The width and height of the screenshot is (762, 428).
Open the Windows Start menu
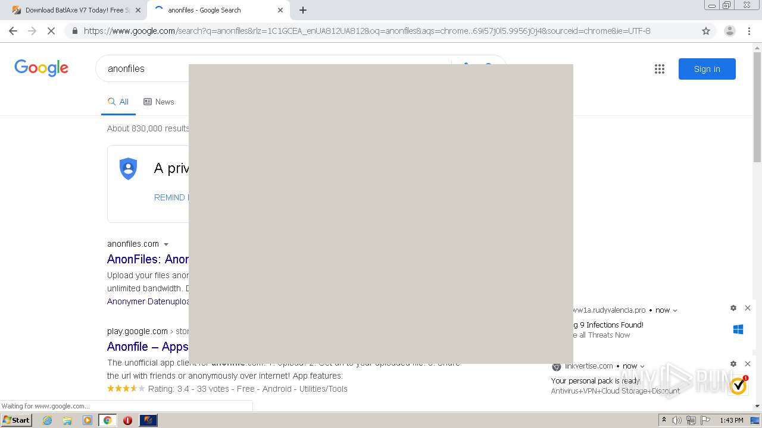click(x=16, y=420)
